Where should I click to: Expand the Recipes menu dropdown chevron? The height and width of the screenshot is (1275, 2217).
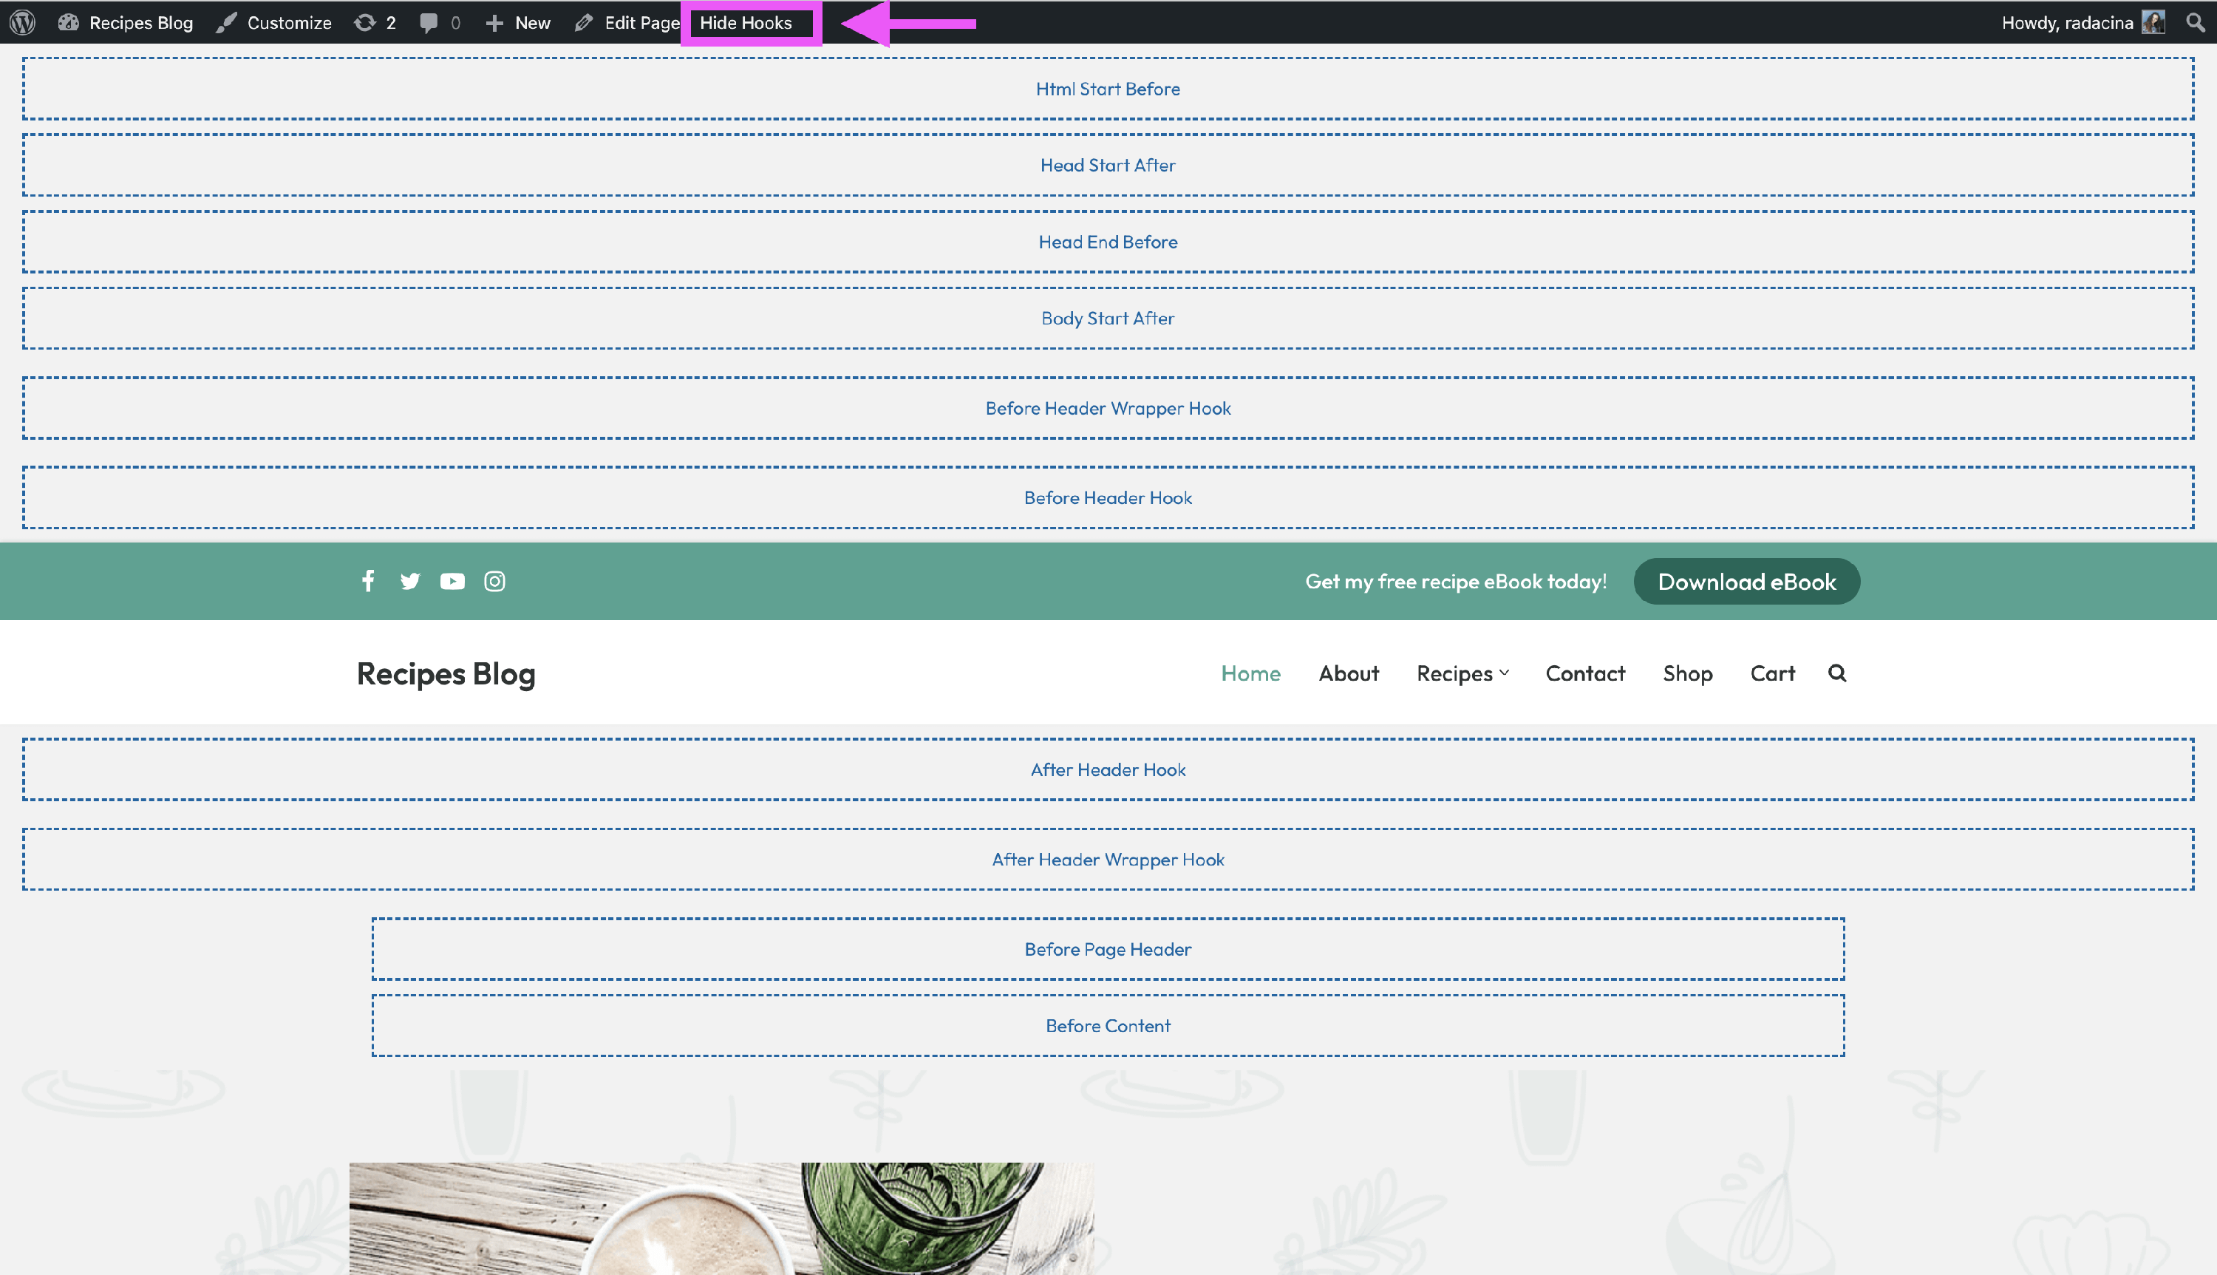[x=1505, y=673]
